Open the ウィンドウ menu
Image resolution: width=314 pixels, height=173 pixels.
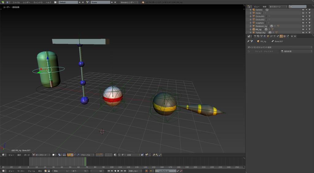(x=38, y=2)
